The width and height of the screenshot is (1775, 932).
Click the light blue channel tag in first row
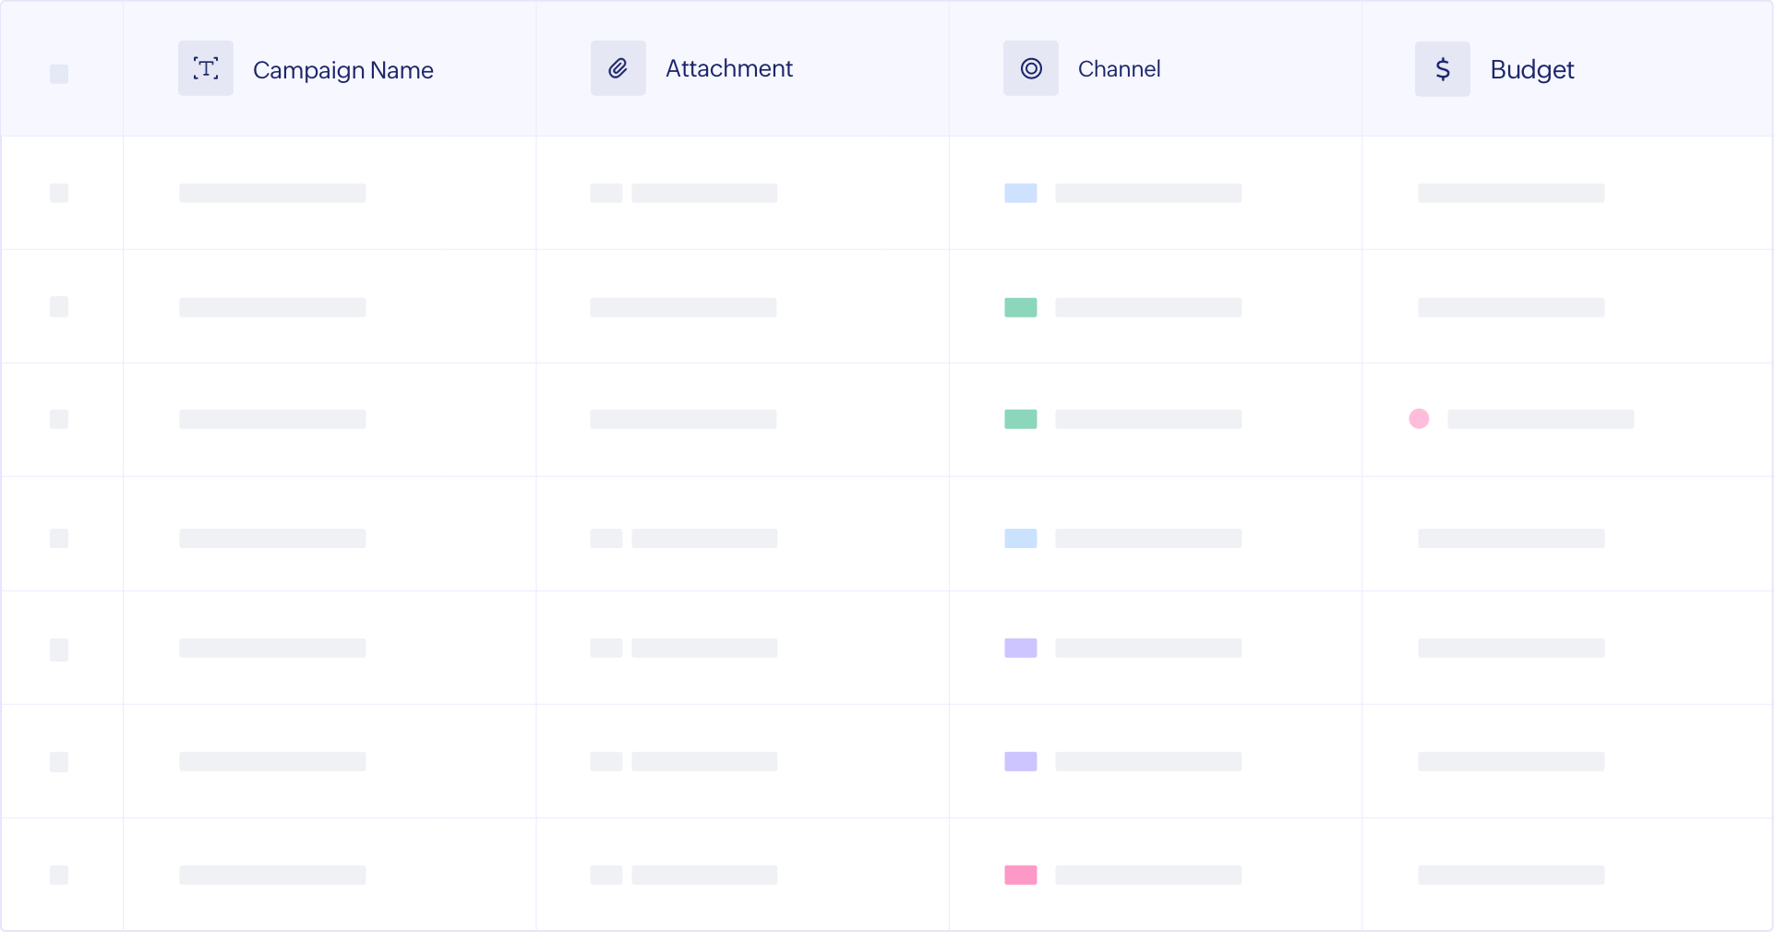(1020, 193)
